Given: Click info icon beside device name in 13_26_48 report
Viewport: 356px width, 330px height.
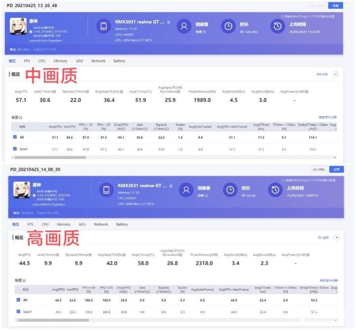Looking at the screenshot, I should pos(169,22).
